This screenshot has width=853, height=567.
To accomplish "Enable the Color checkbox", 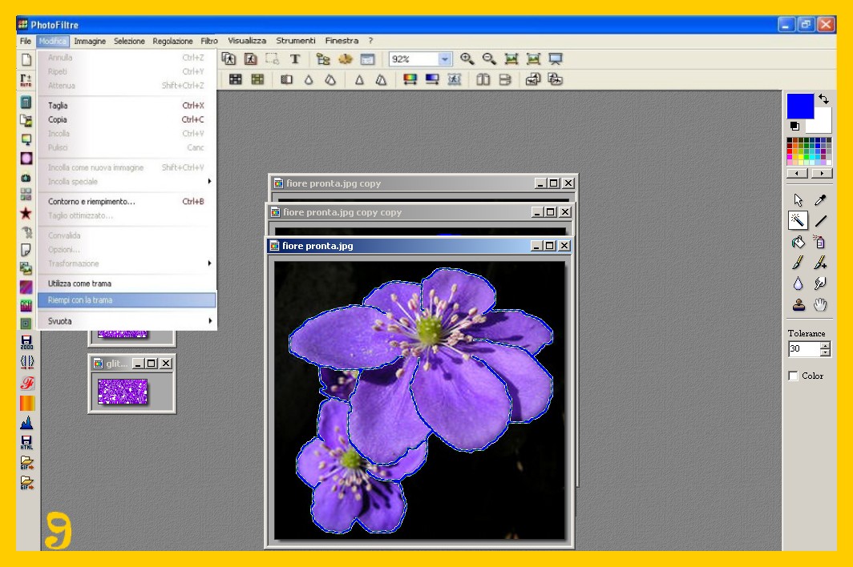I will [794, 376].
